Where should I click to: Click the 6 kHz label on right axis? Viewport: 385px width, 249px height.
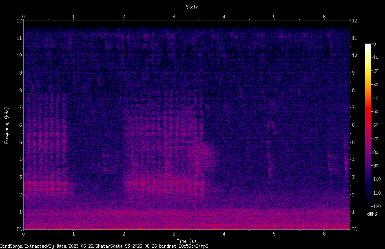353,125
